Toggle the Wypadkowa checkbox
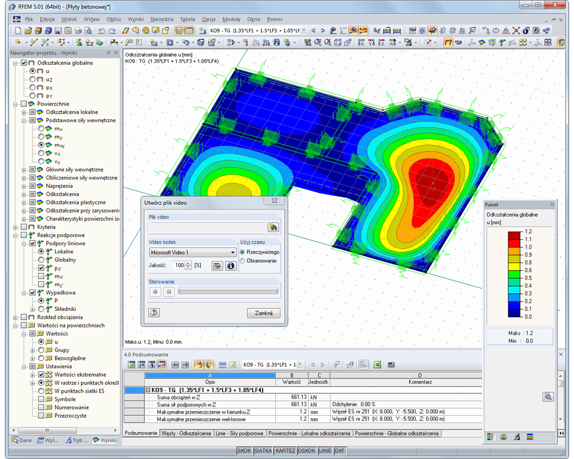574x459 pixels. pyautogui.click(x=33, y=293)
